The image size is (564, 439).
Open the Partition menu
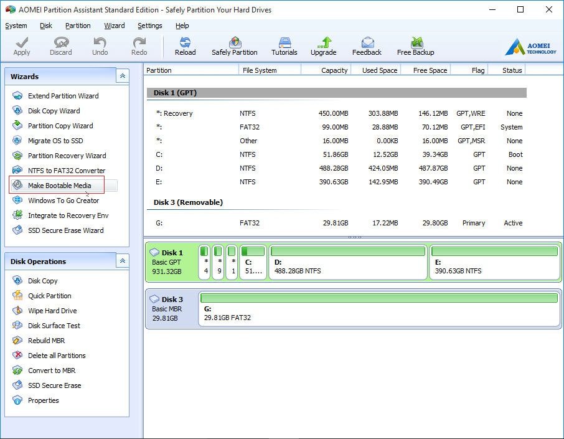click(78, 26)
